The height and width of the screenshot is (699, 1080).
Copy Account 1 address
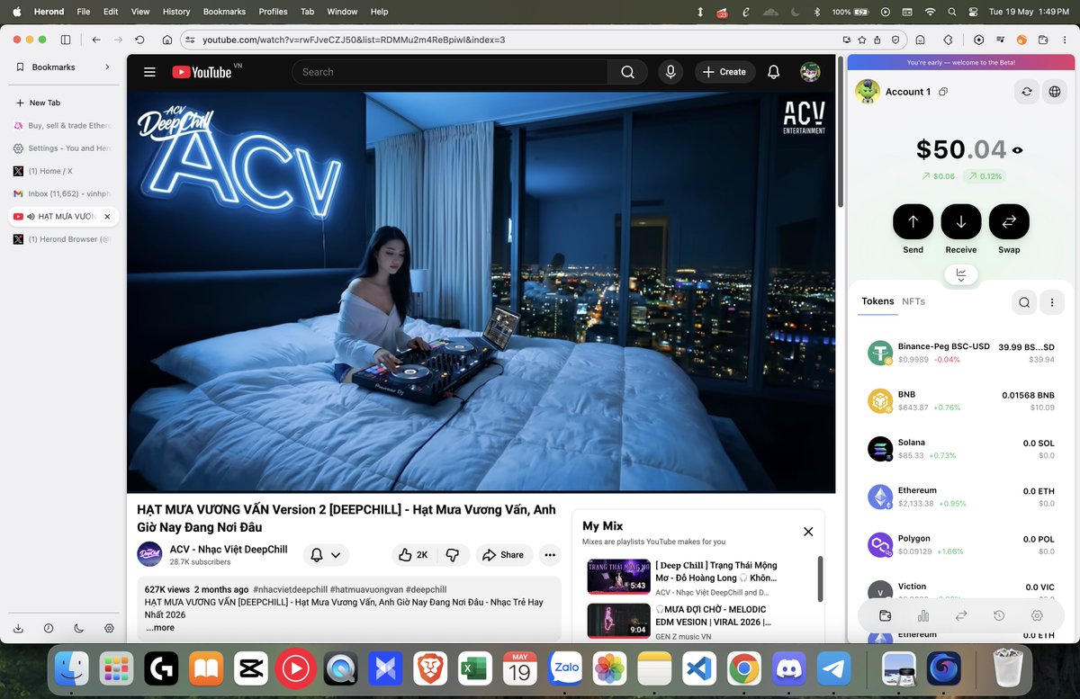pos(943,92)
